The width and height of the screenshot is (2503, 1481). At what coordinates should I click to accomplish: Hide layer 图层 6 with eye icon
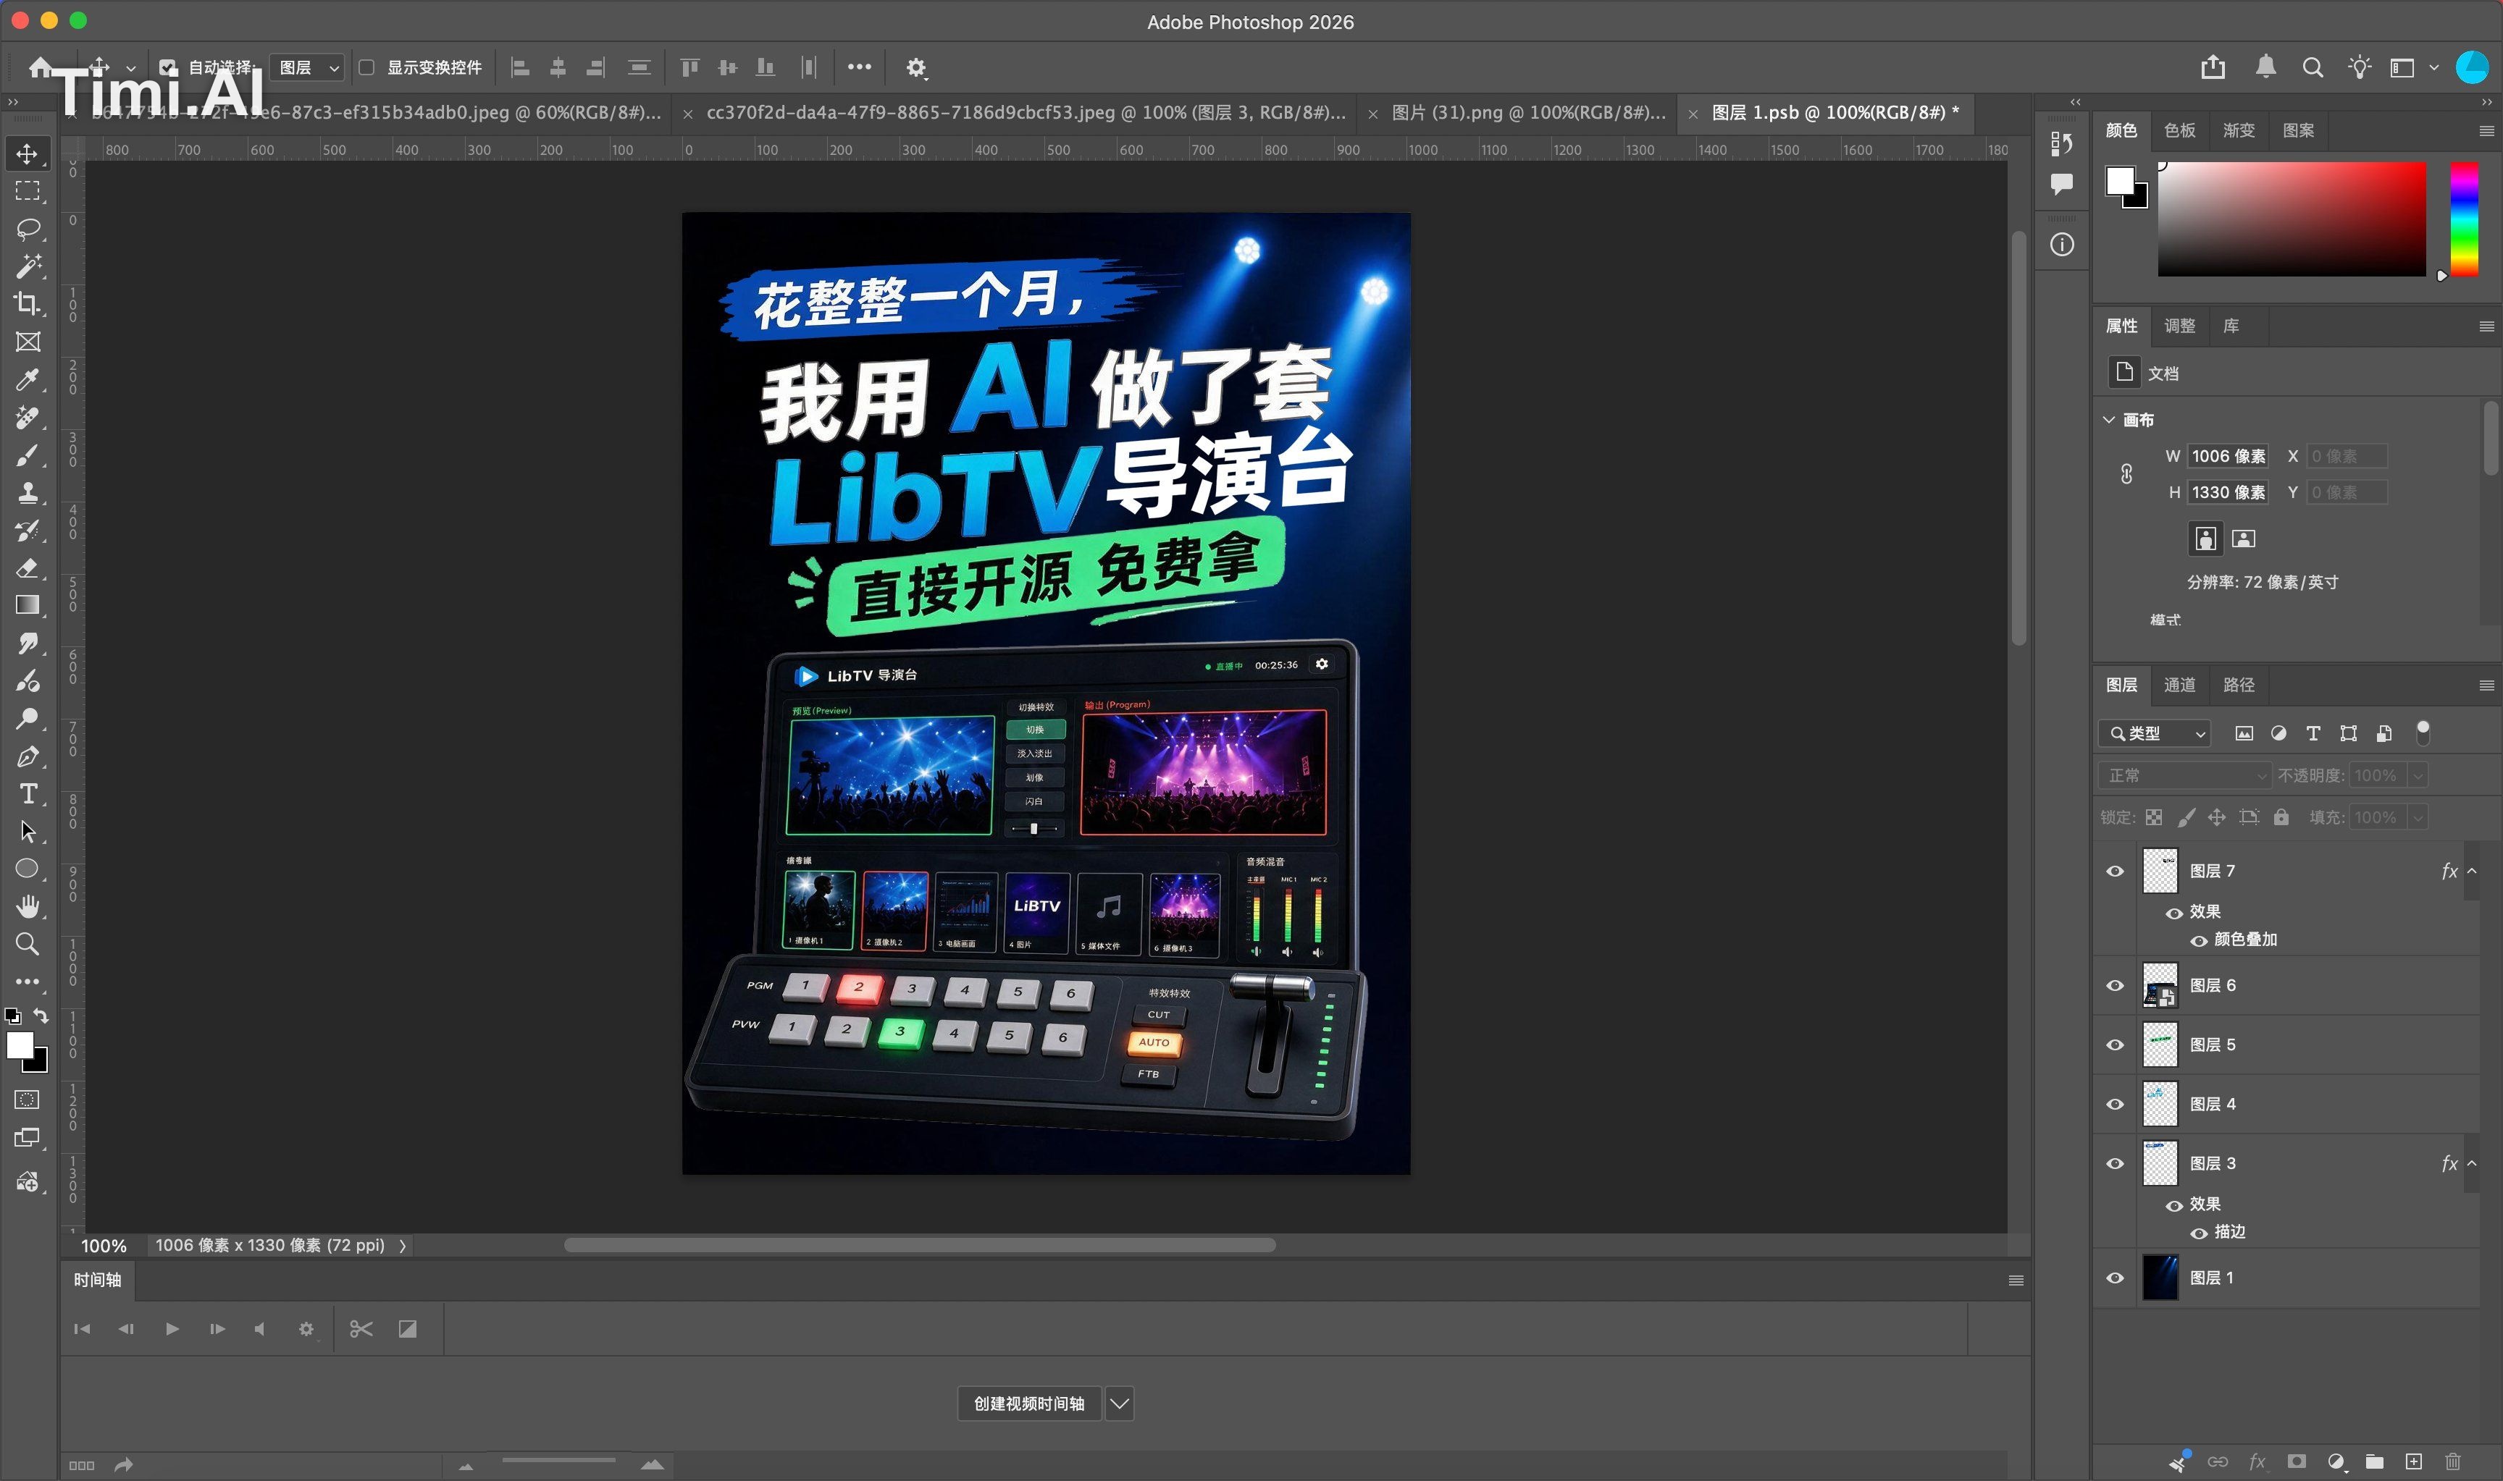(2115, 986)
